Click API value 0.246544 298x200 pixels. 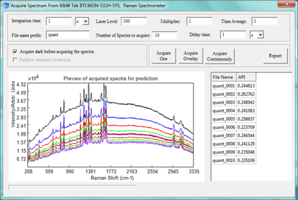pyautogui.click(x=246, y=136)
